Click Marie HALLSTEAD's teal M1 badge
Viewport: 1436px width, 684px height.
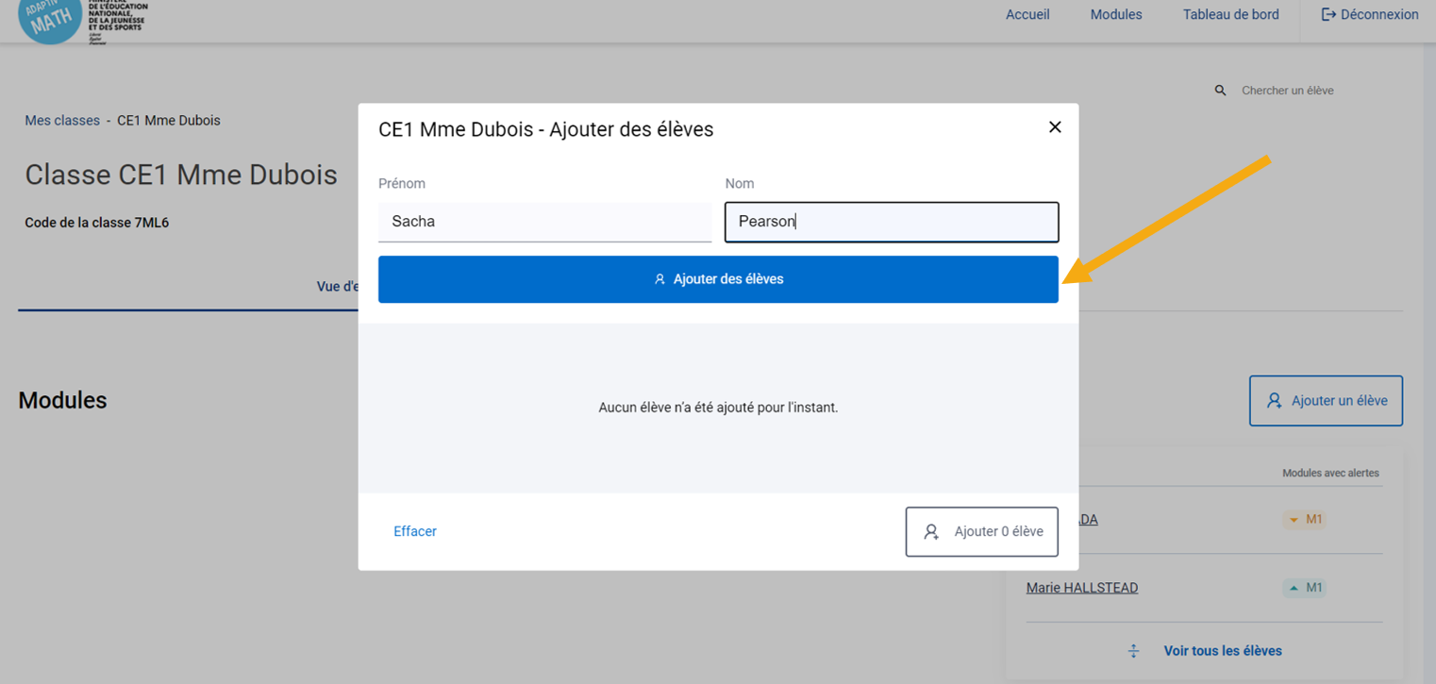(1305, 588)
